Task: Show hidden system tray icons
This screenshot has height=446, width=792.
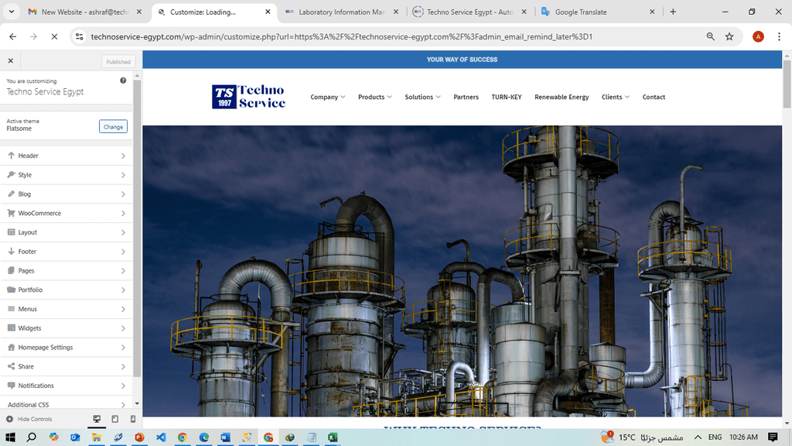Action: coord(698,437)
